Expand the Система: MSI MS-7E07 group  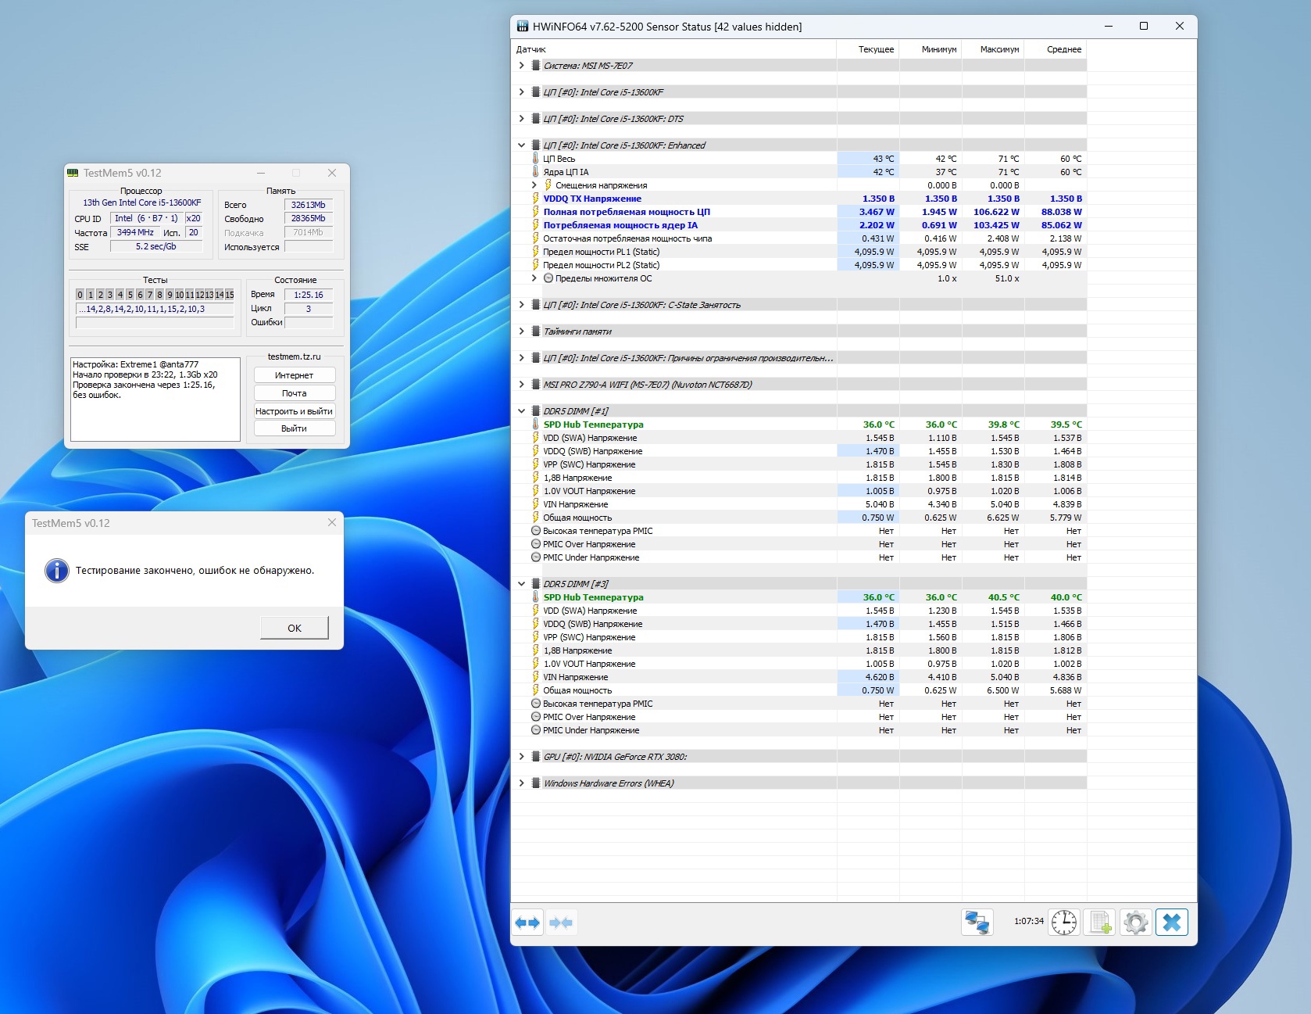(521, 66)
